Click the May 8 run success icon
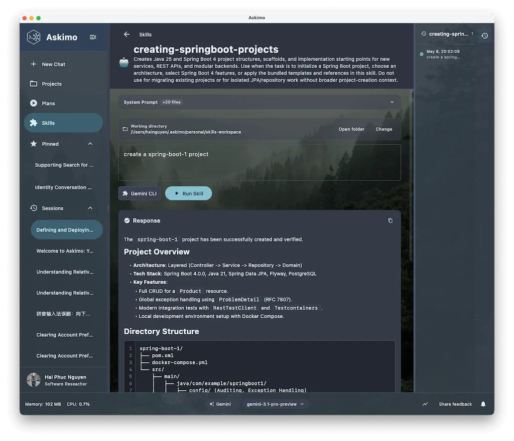The width and height of the screenshot is (514, 441). point(422,54)
